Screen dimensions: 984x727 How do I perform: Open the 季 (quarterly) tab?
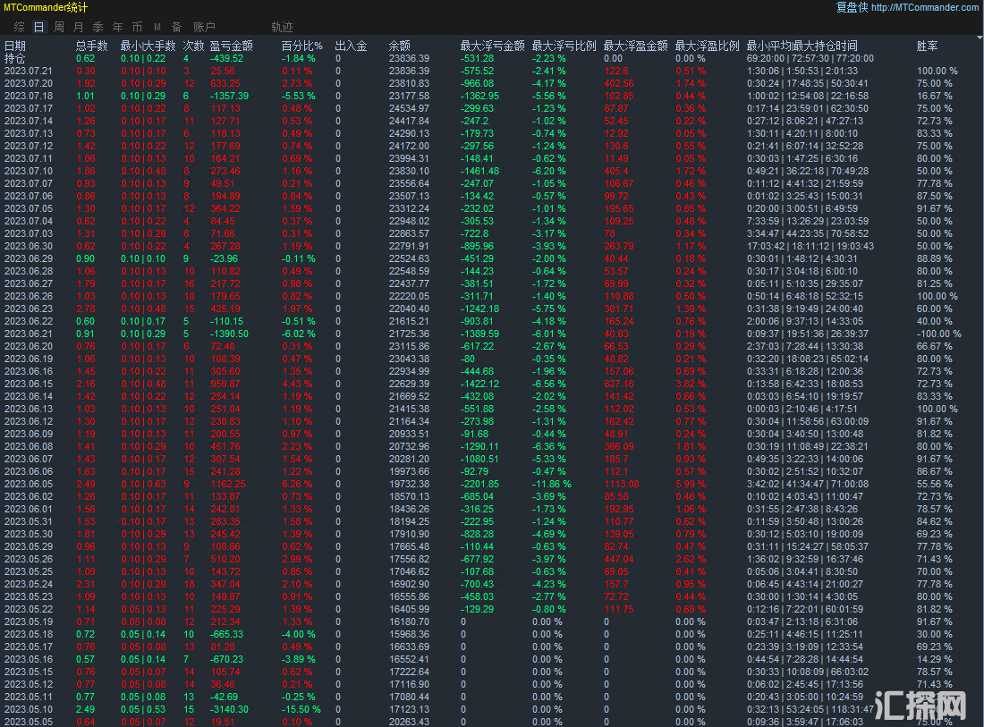coord(98,27)
